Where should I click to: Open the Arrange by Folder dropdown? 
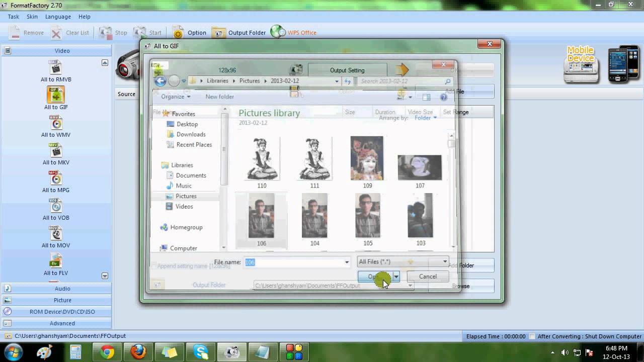(426, 118)
